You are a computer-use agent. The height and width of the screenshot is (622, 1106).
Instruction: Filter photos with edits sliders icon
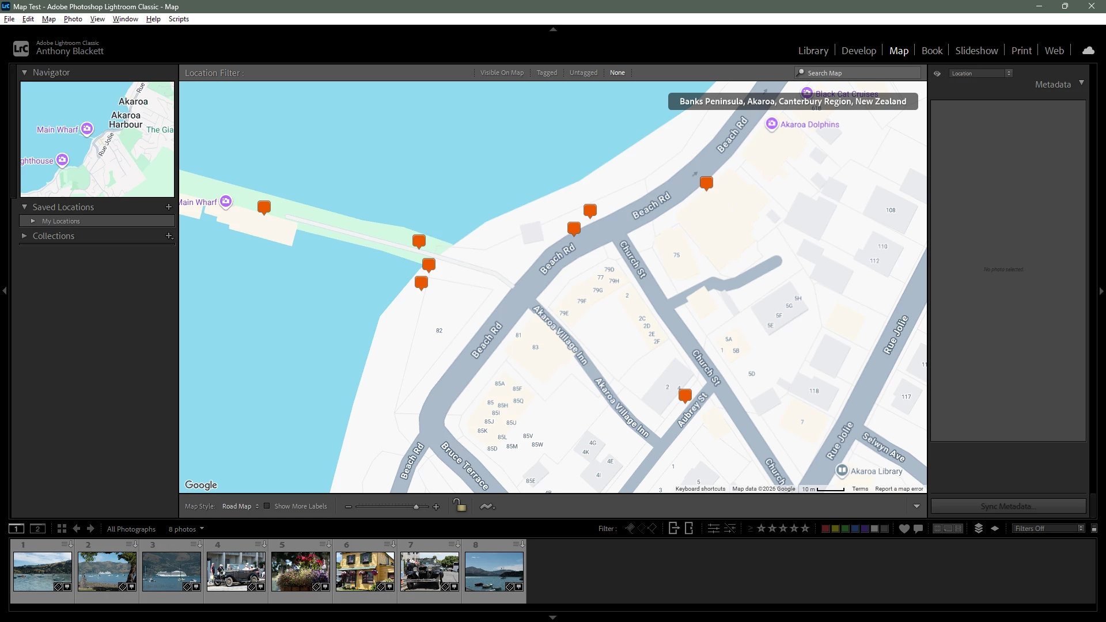[x=713, y=528]
